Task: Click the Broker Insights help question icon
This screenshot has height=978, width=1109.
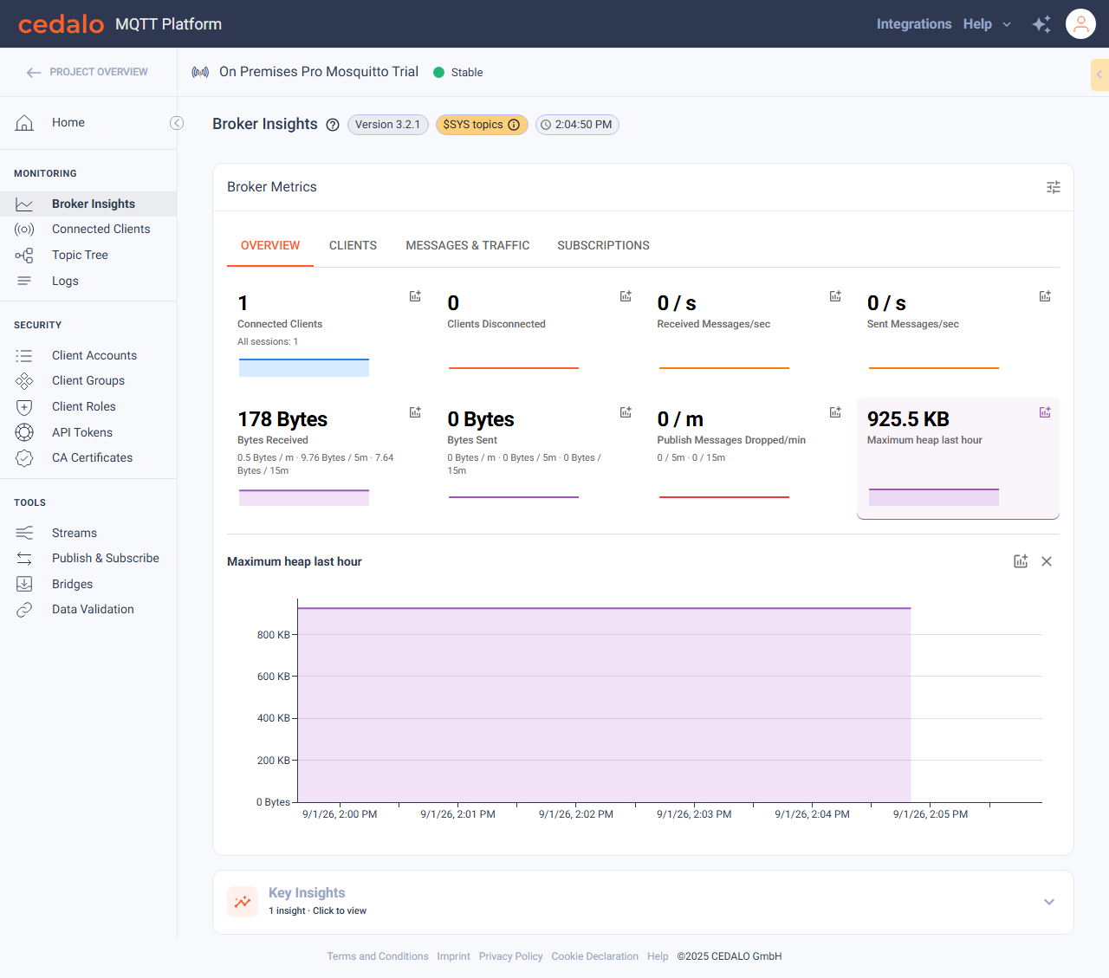Action: (x=333, y=125)
